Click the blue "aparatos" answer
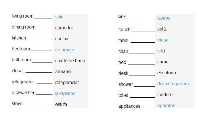This screenshot has width=199, height=125. (x=166, y=106)
